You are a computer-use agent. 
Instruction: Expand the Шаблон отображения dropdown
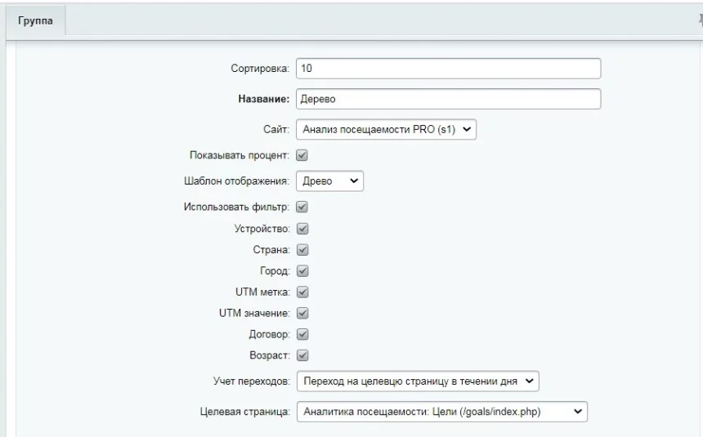(x=329, y=181)
